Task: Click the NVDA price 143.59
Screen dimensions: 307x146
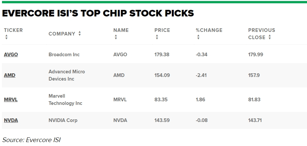Action: [162, 120]
